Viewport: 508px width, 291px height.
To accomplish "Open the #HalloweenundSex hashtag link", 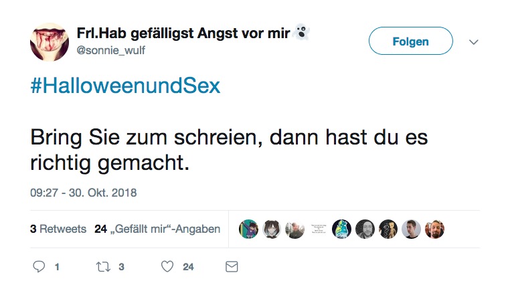I will pyautogui.click(x=125, y=86).
